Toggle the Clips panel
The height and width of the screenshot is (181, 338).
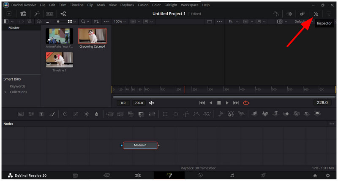click(49, 14)
